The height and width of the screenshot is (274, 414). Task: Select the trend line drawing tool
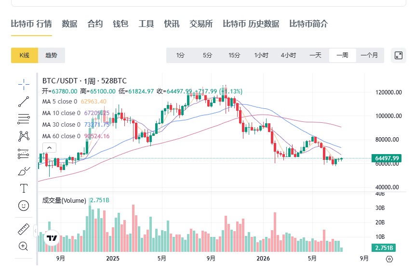click(24, 102)
